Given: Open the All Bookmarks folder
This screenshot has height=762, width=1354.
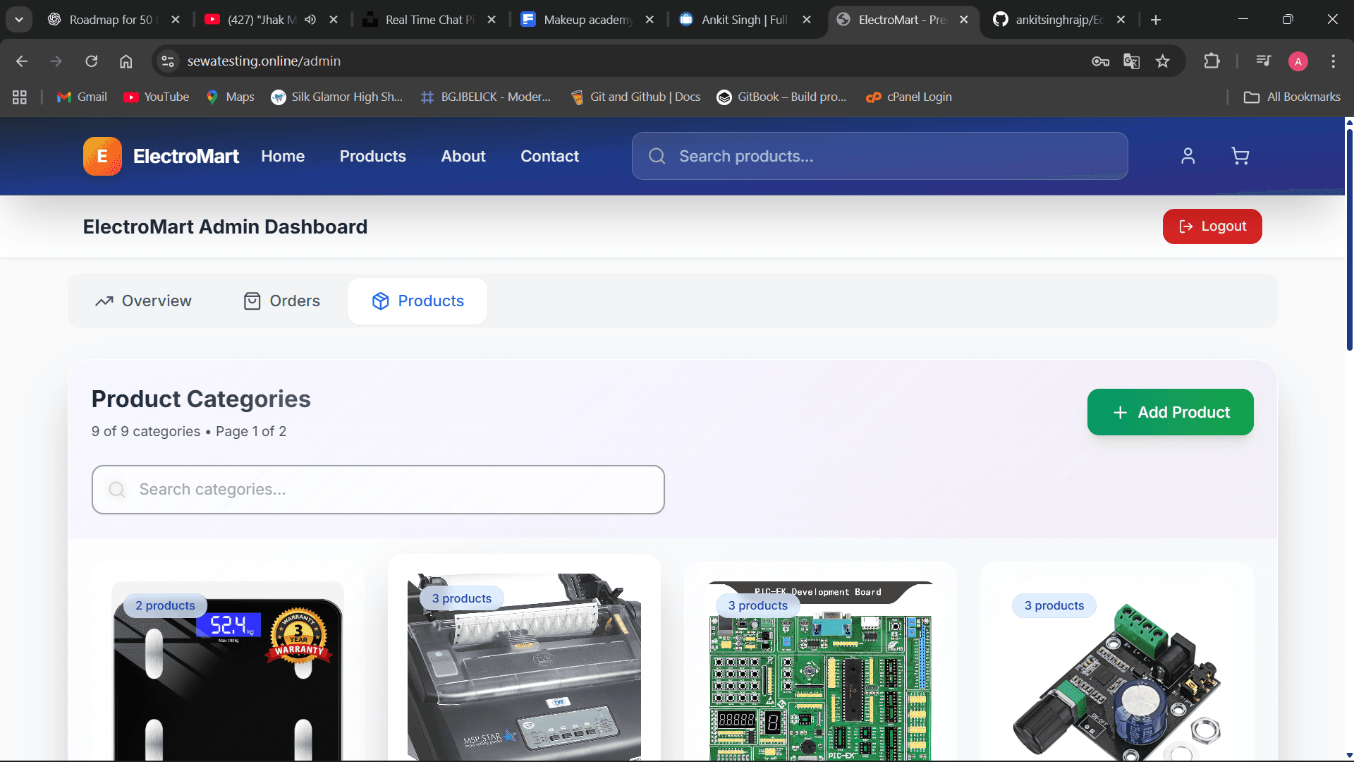Looking at the screenshot, I should click(x=1293, y=97).
